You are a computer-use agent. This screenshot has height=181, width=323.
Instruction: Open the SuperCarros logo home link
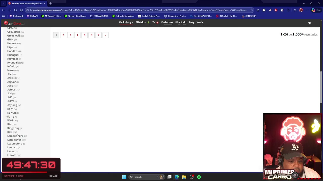coord(14,23)
